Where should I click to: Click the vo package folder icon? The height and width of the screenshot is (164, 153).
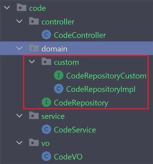[34, 142]
